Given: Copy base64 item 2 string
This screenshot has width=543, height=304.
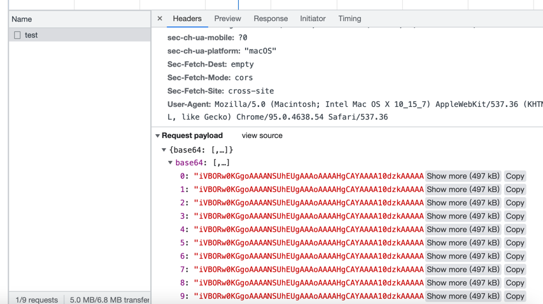Looking at the screenshot, I should click(x=514, y=203).
